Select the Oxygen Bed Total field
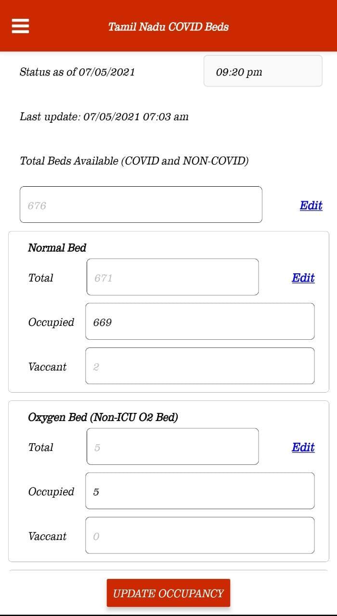 (172, 447)
